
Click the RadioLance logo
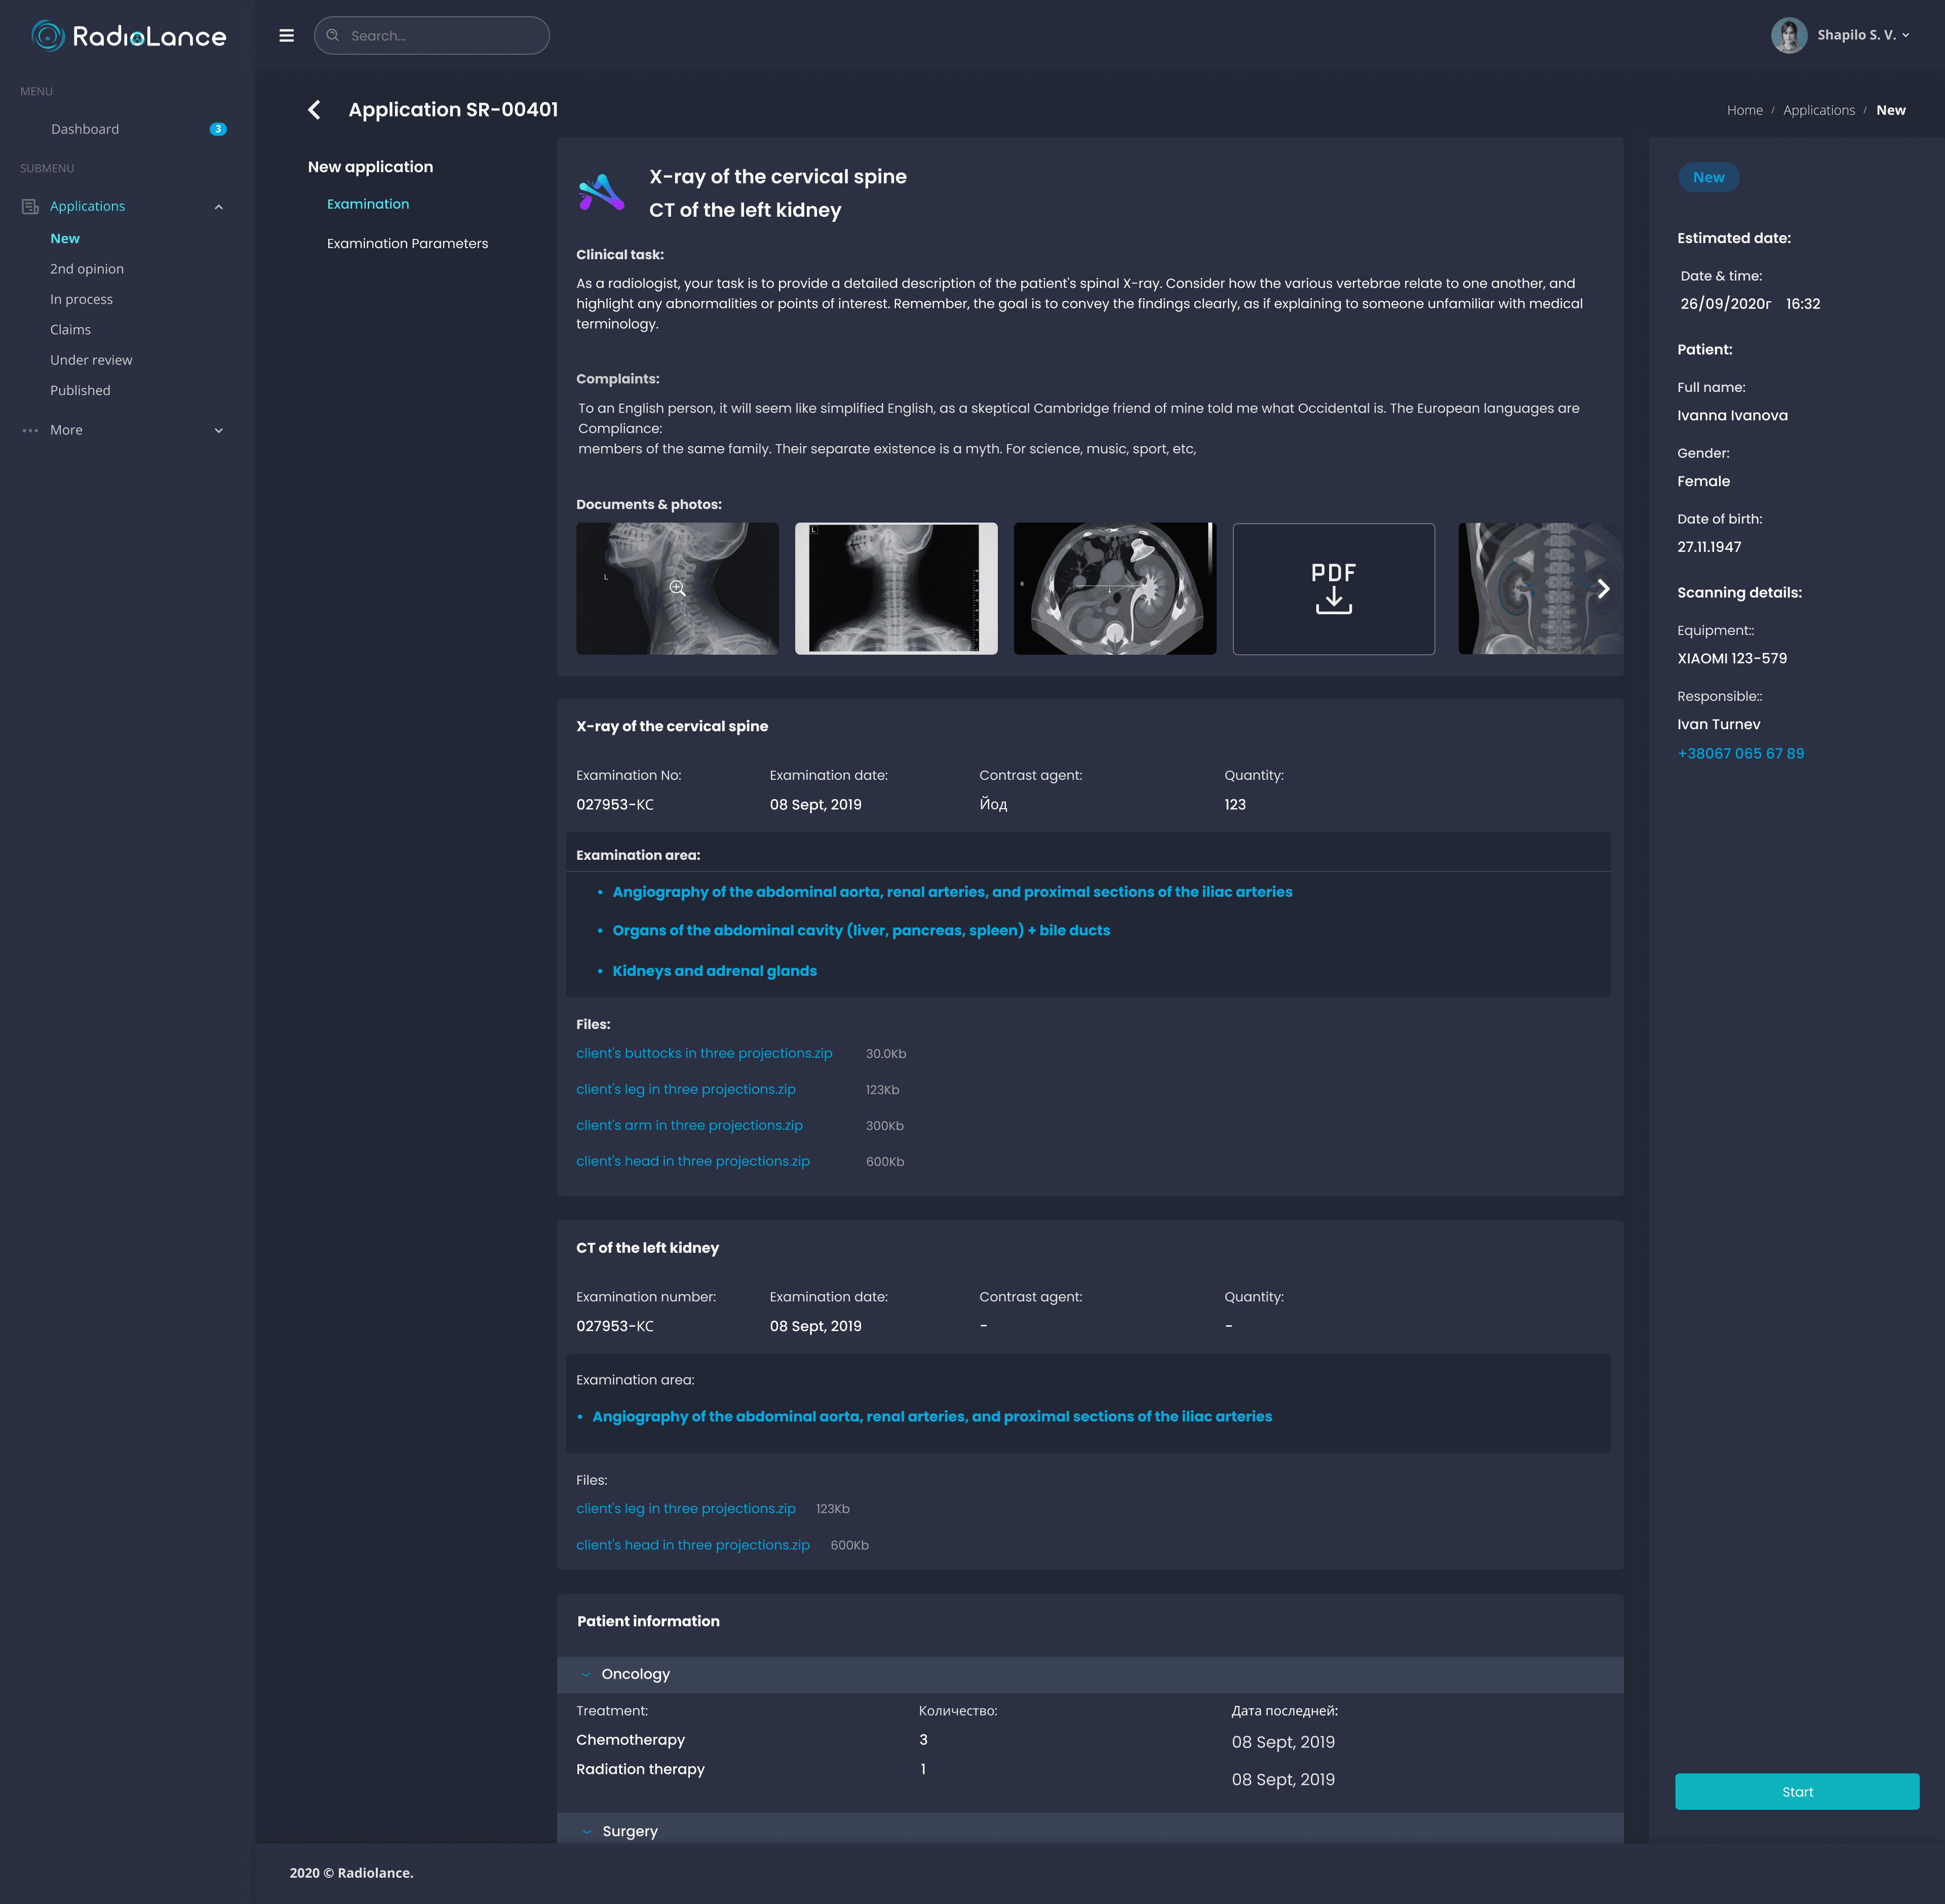129,36
